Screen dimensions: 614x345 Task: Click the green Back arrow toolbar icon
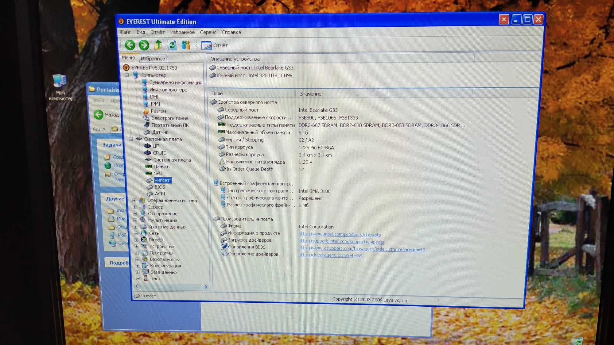click(130, 45)
